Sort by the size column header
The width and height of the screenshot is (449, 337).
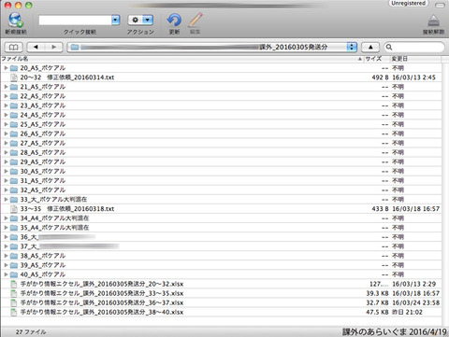(x=377, y=59)
